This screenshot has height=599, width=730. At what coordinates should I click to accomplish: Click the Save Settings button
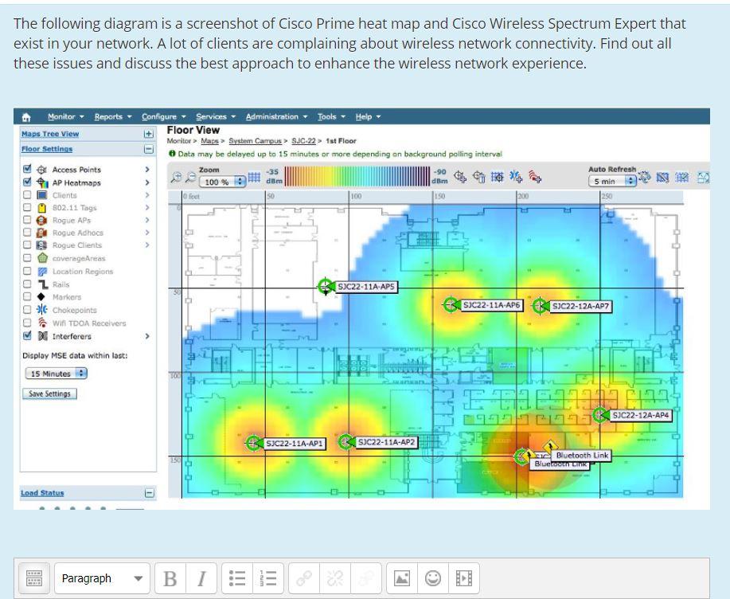coord(49,393)
